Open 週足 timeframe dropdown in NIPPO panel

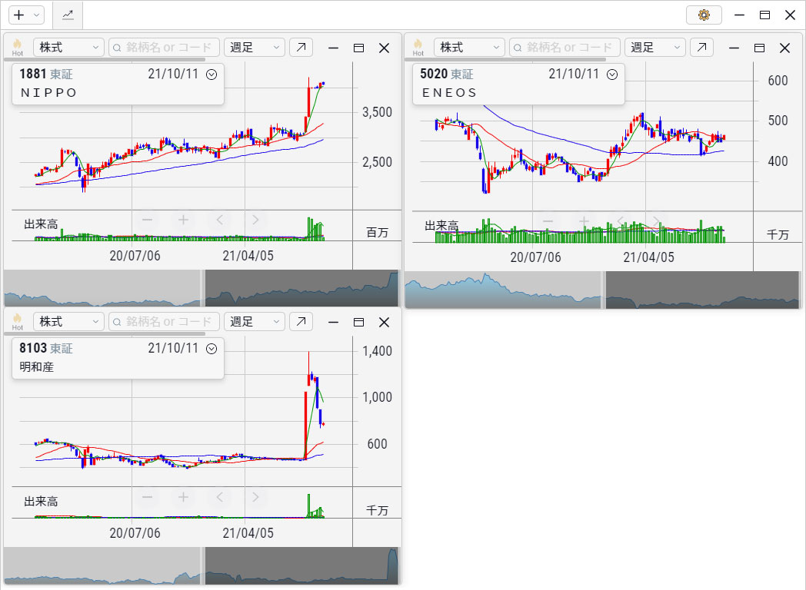pos(254,47)
